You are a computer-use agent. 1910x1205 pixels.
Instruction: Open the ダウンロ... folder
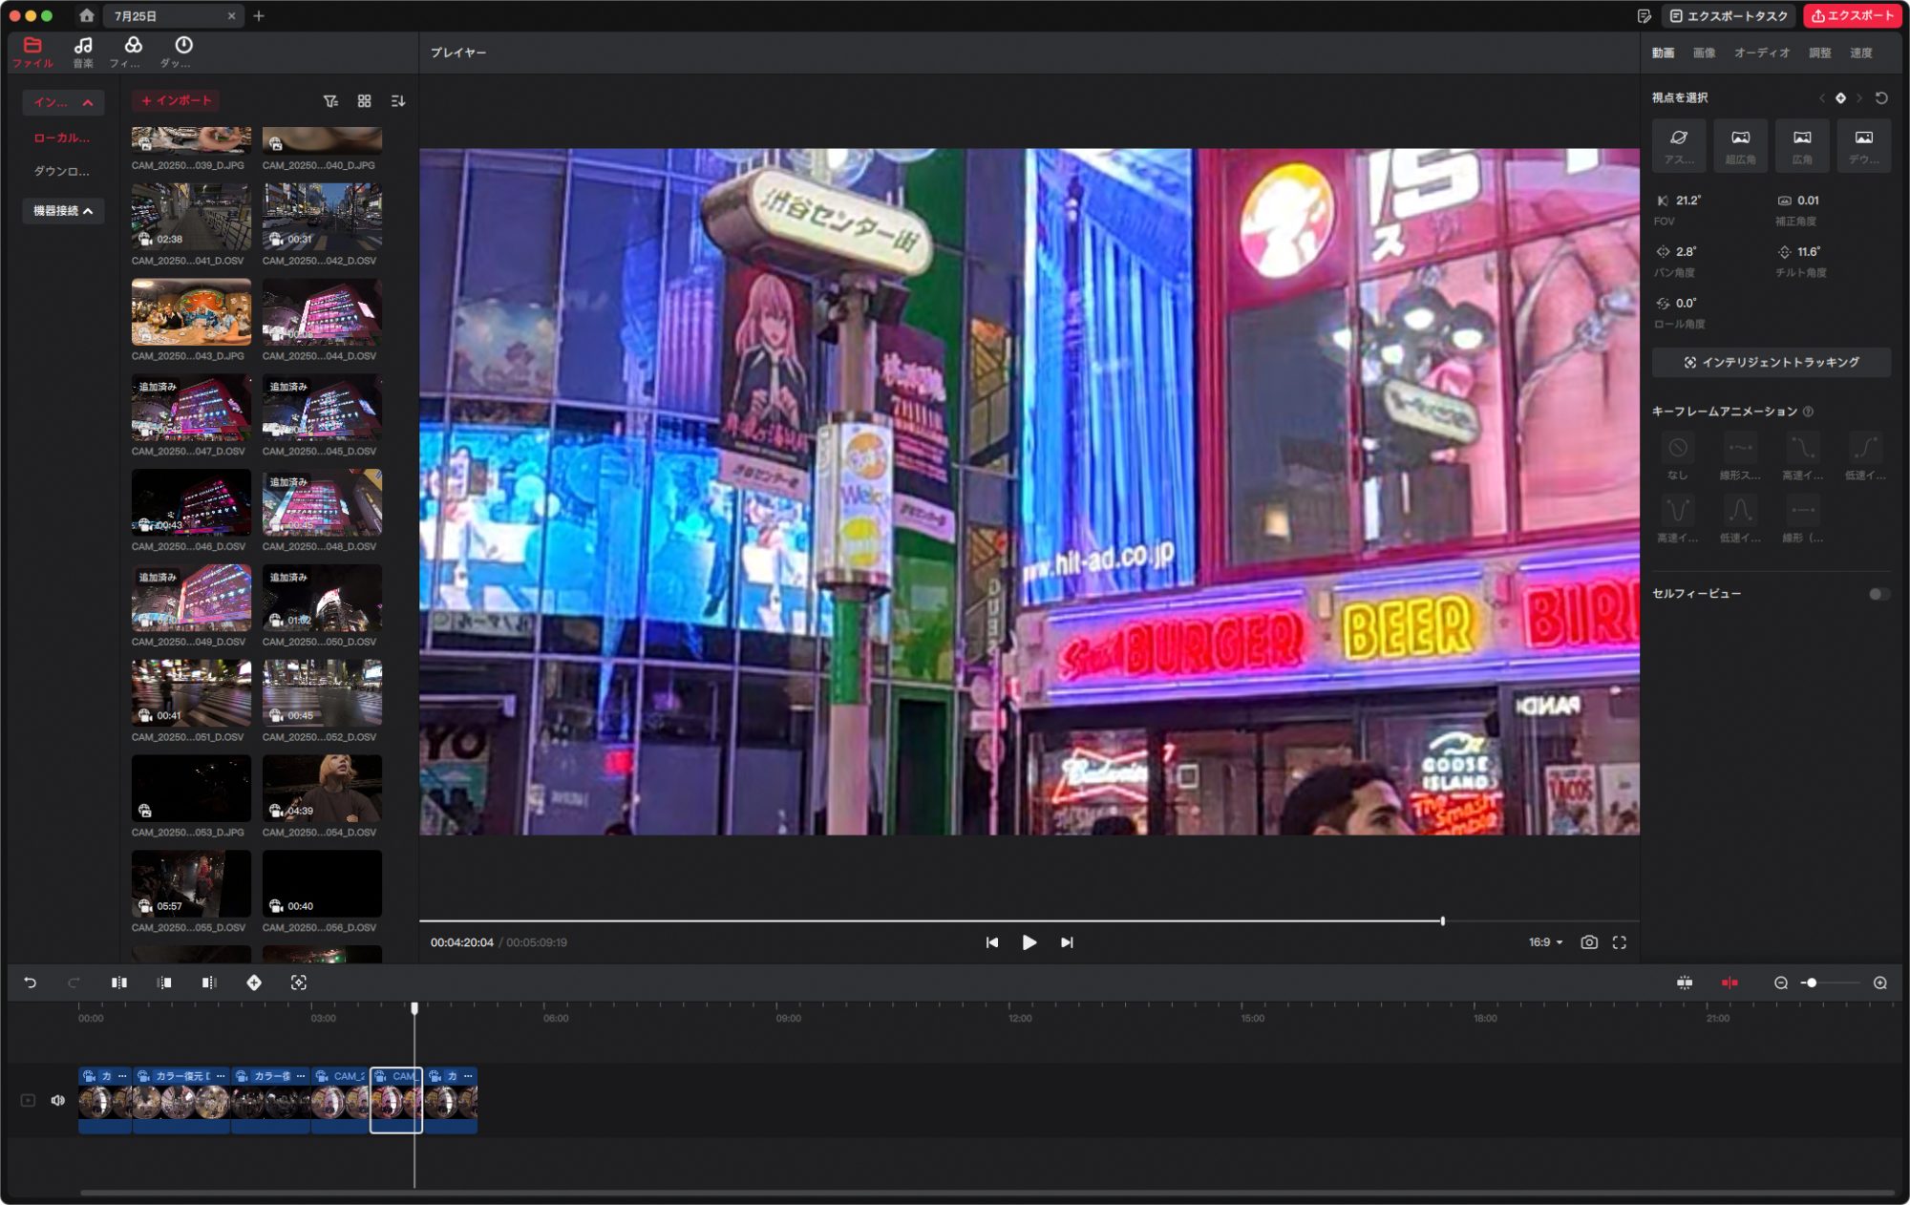(x=61, y=172)
